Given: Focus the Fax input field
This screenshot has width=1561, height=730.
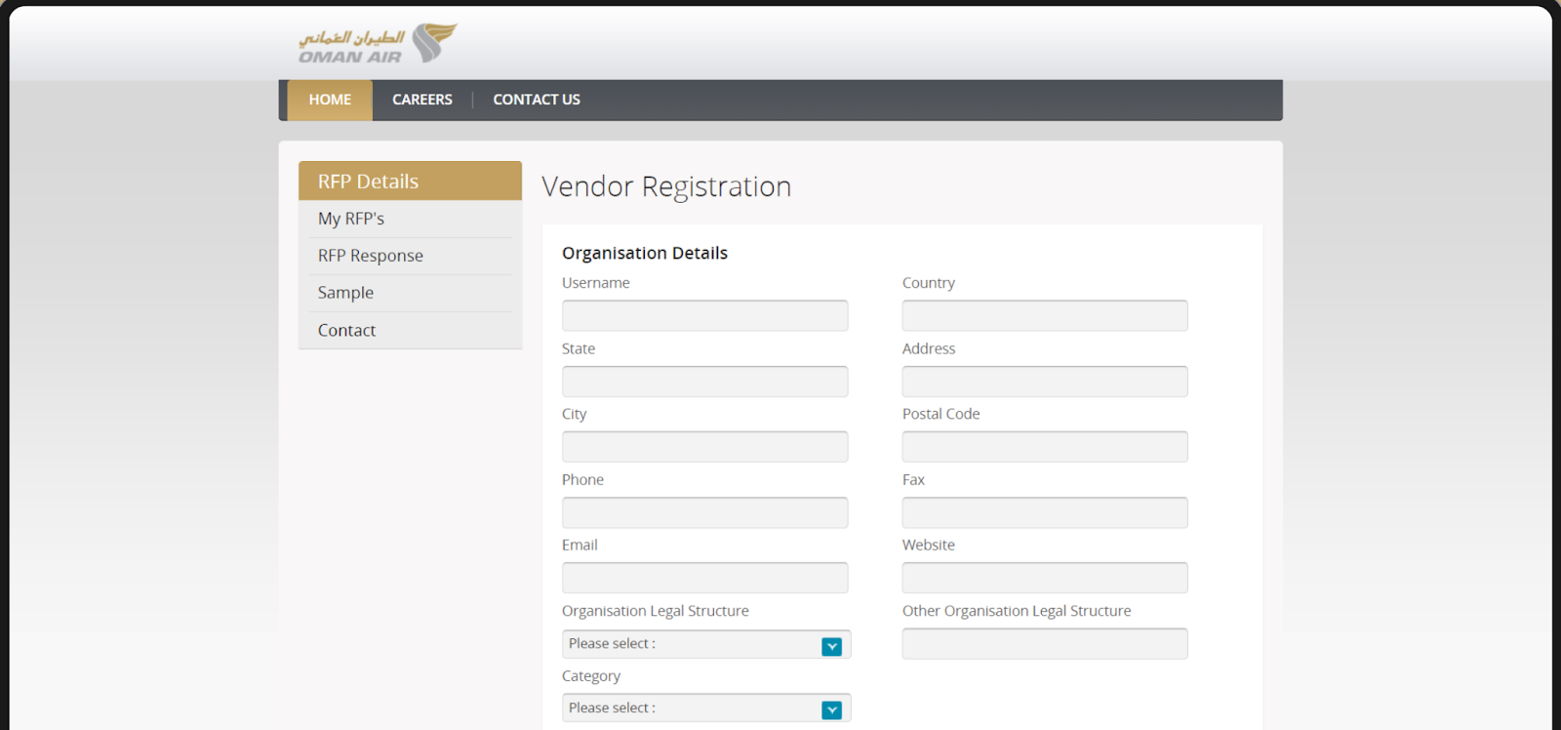Looking at the screenshot, I should [x=1045, y=512].
